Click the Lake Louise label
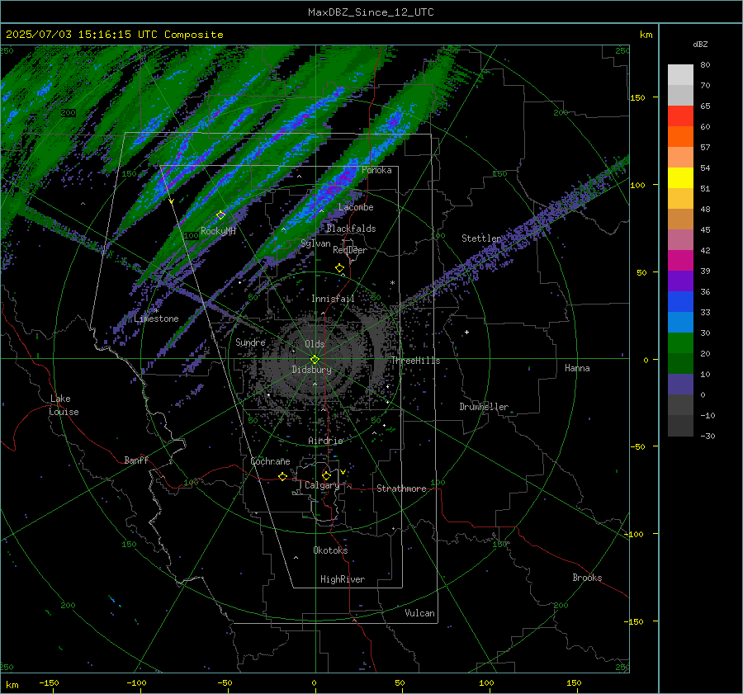The image size is (743, 694). (x=64, y=405)
